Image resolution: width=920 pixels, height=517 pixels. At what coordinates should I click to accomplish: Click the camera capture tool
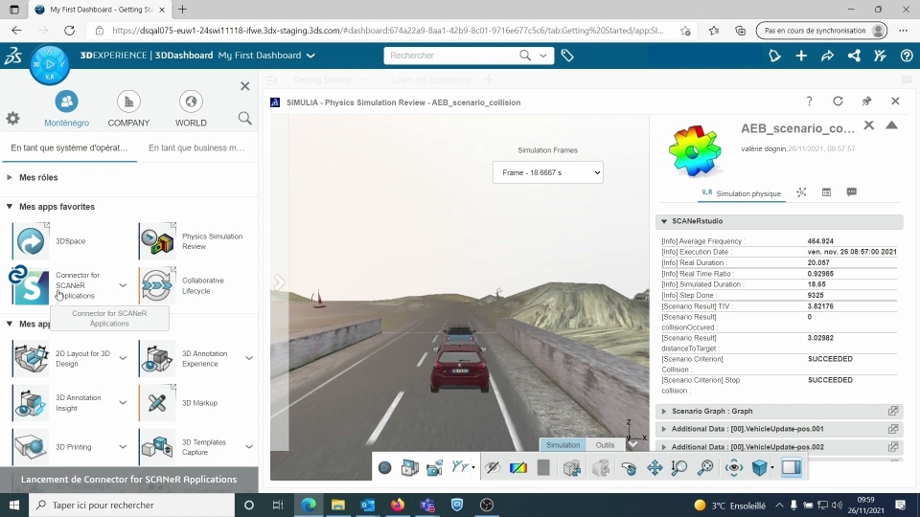(x=435, y=468)
